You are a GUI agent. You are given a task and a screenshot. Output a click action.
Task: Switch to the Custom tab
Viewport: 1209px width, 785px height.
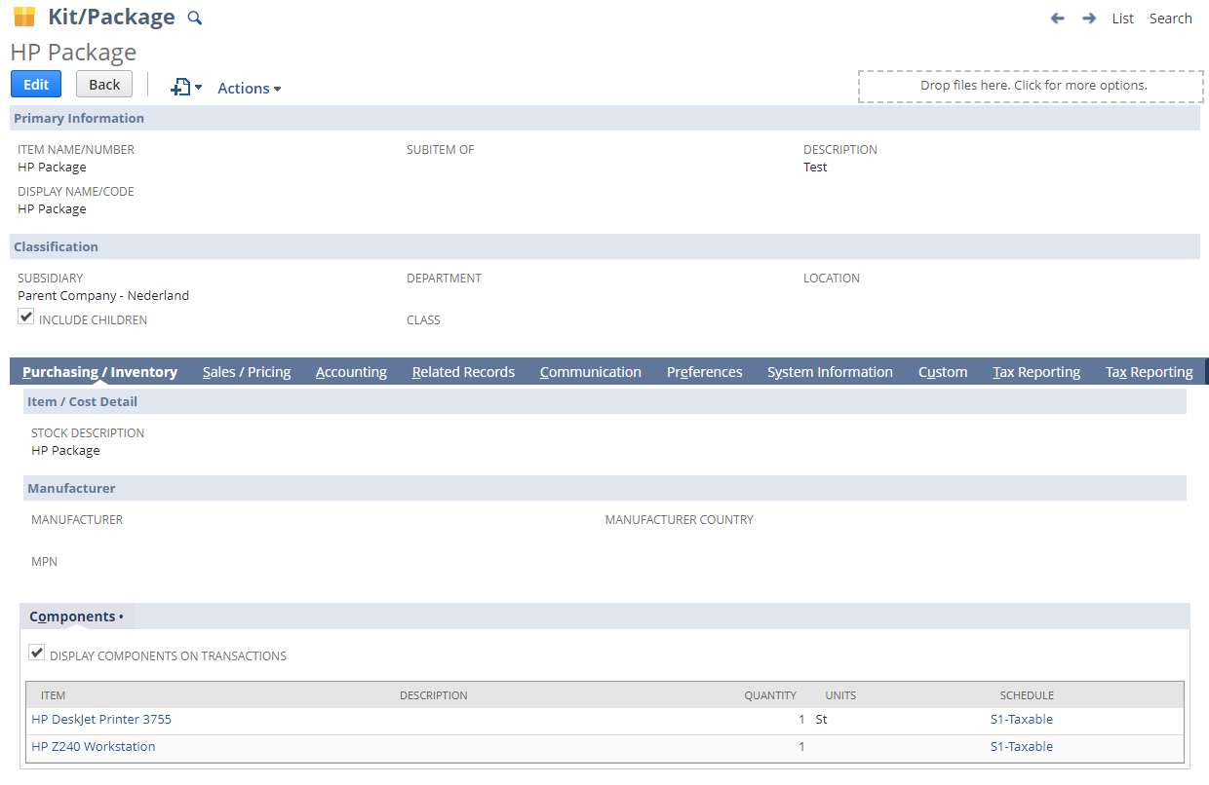click(x=943, y=372)
